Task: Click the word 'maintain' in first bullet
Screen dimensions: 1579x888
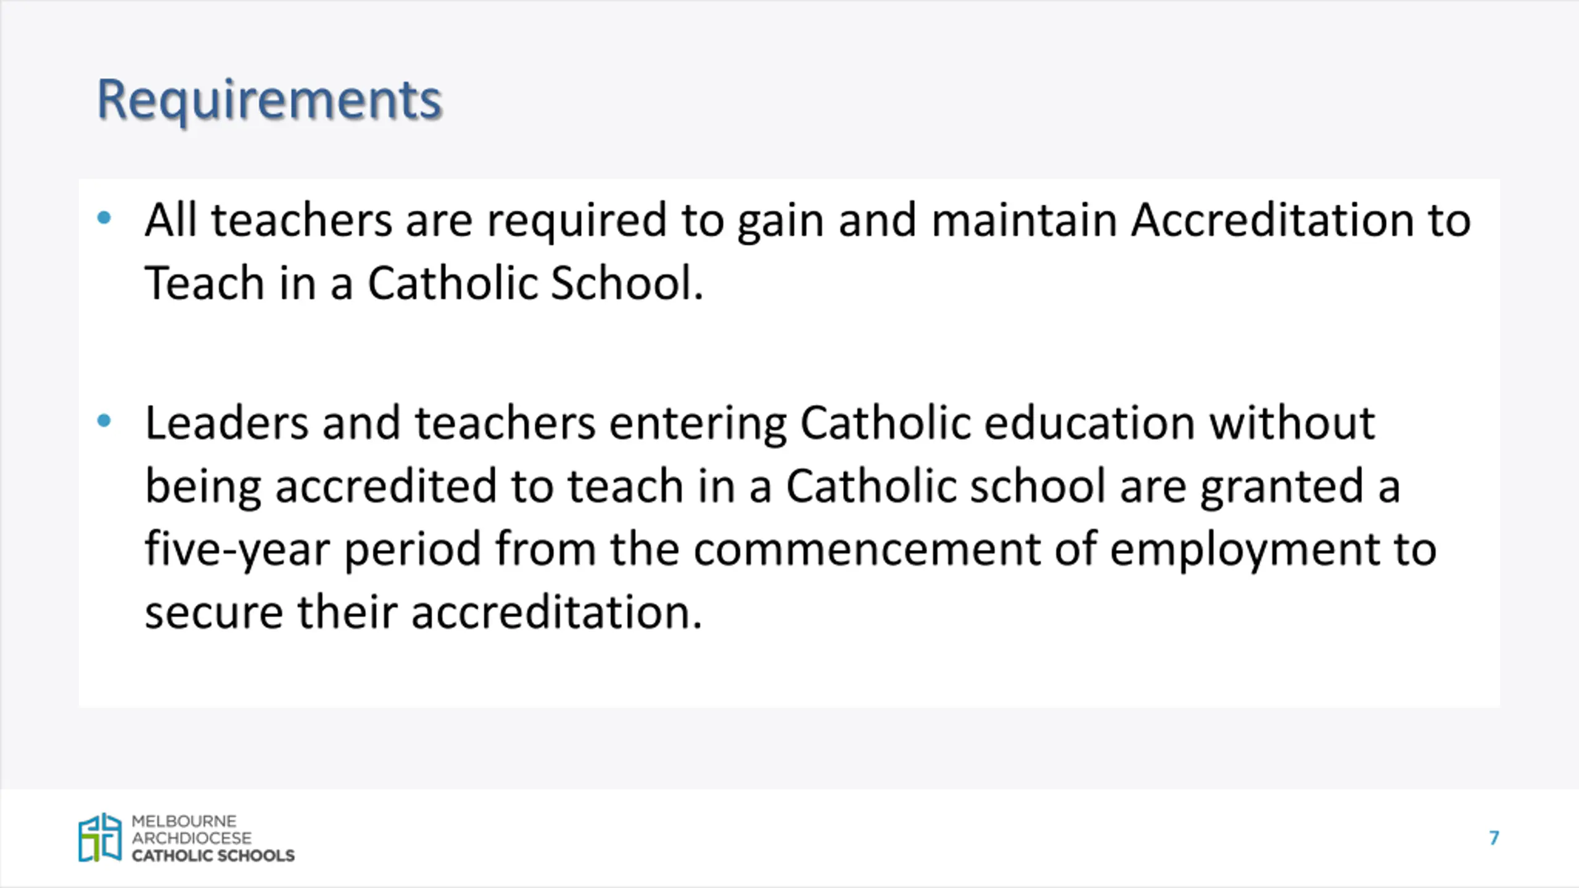Action: click(x=1024, y=220)
